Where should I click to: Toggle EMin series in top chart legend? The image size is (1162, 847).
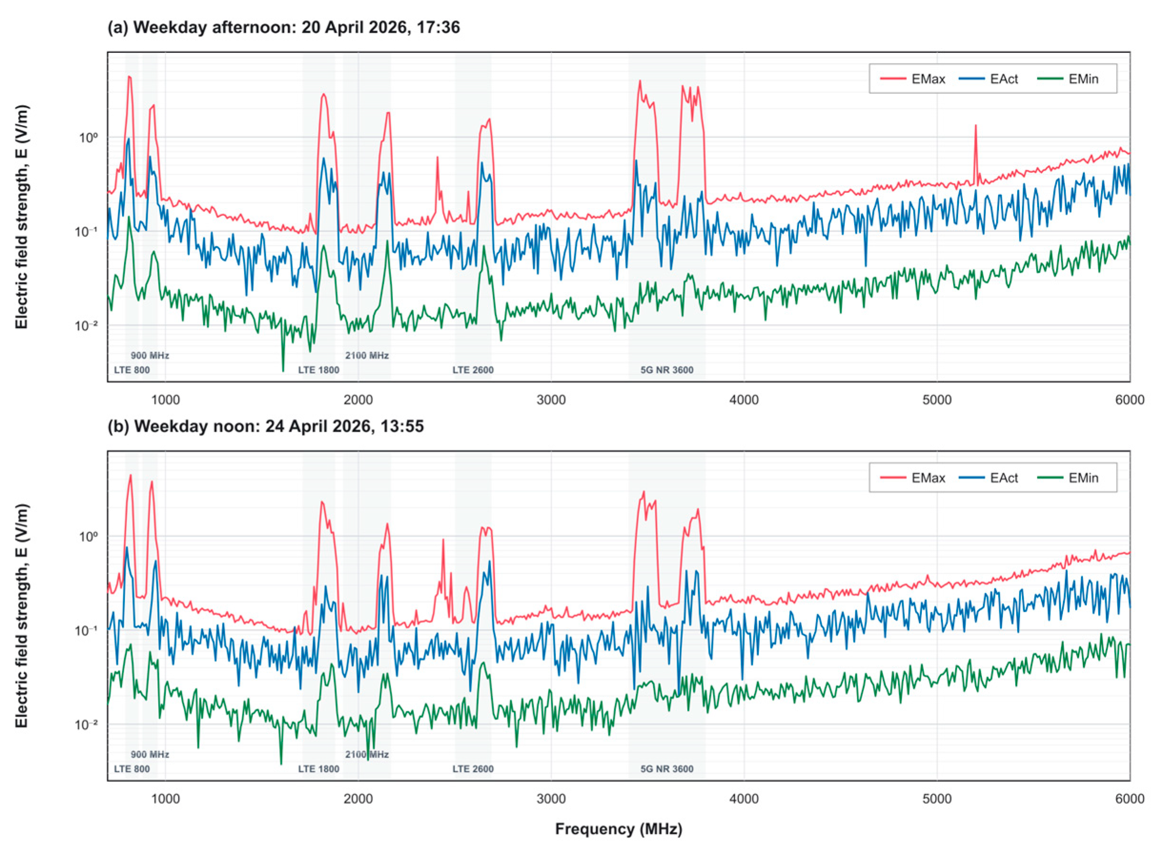tap(1068, 79)
